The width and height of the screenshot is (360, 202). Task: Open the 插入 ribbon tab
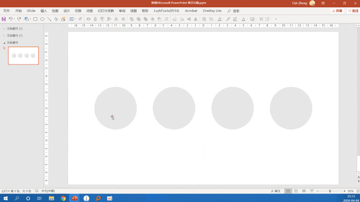pyautogui.click(x=44, y=11)
